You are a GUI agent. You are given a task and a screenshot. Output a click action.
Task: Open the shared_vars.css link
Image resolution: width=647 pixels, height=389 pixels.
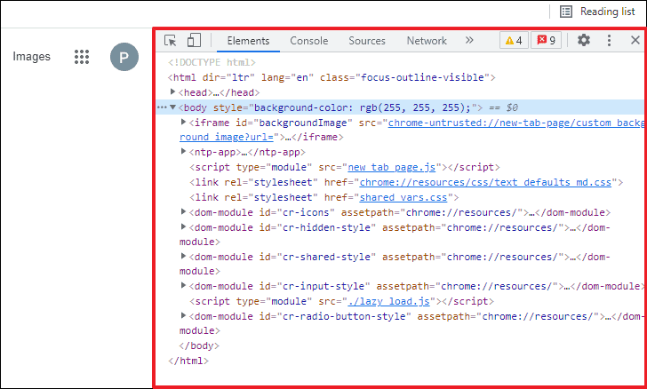pyautogui.click(x=403, y=197)
